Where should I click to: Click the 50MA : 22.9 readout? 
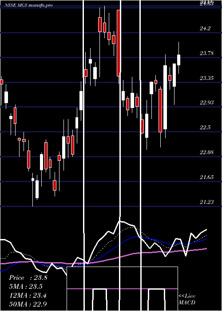[28, 304]
